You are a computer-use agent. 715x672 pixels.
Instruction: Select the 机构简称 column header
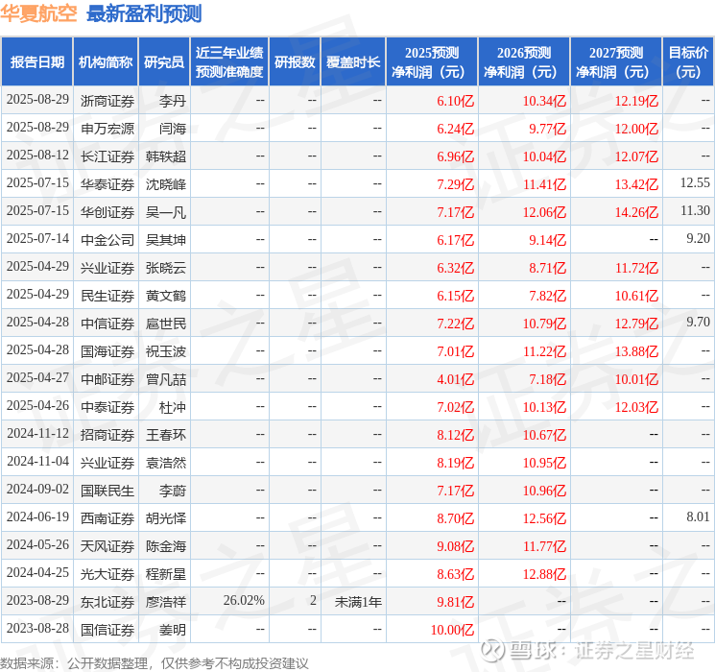click(x=106, y=62)
